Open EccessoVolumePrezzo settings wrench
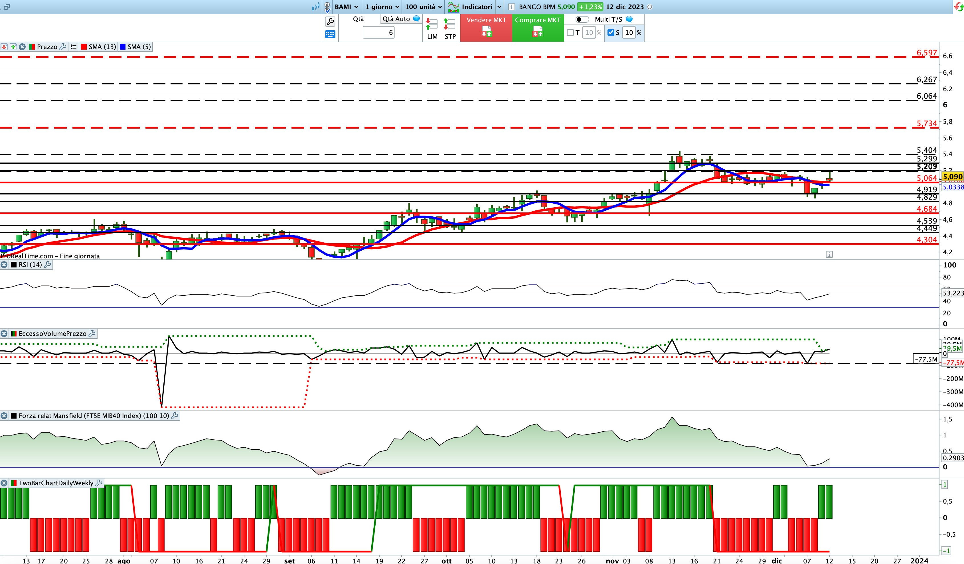The image size is (964, 564). coord(92,333)
